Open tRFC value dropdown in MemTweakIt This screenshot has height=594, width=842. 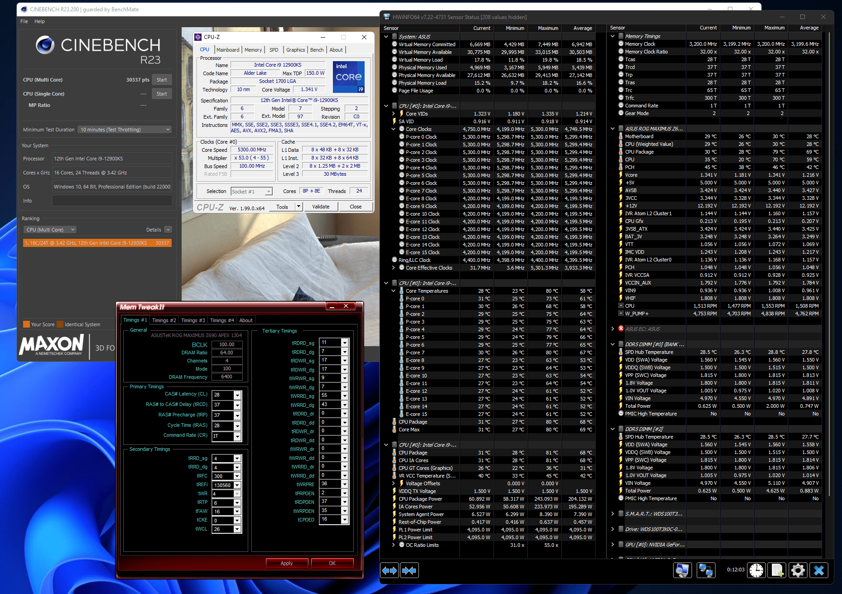pyautogui.click(x=237, y=476)
